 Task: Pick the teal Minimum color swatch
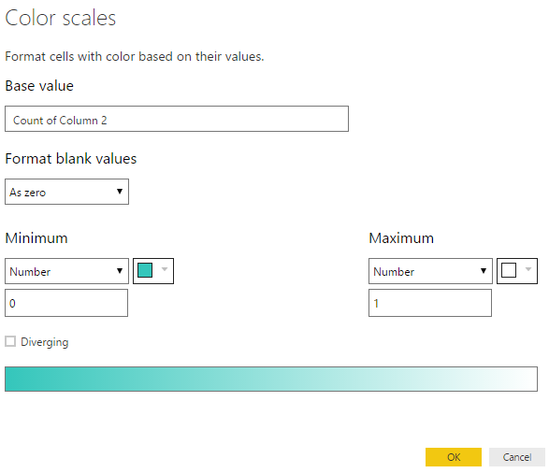[145, 270]
